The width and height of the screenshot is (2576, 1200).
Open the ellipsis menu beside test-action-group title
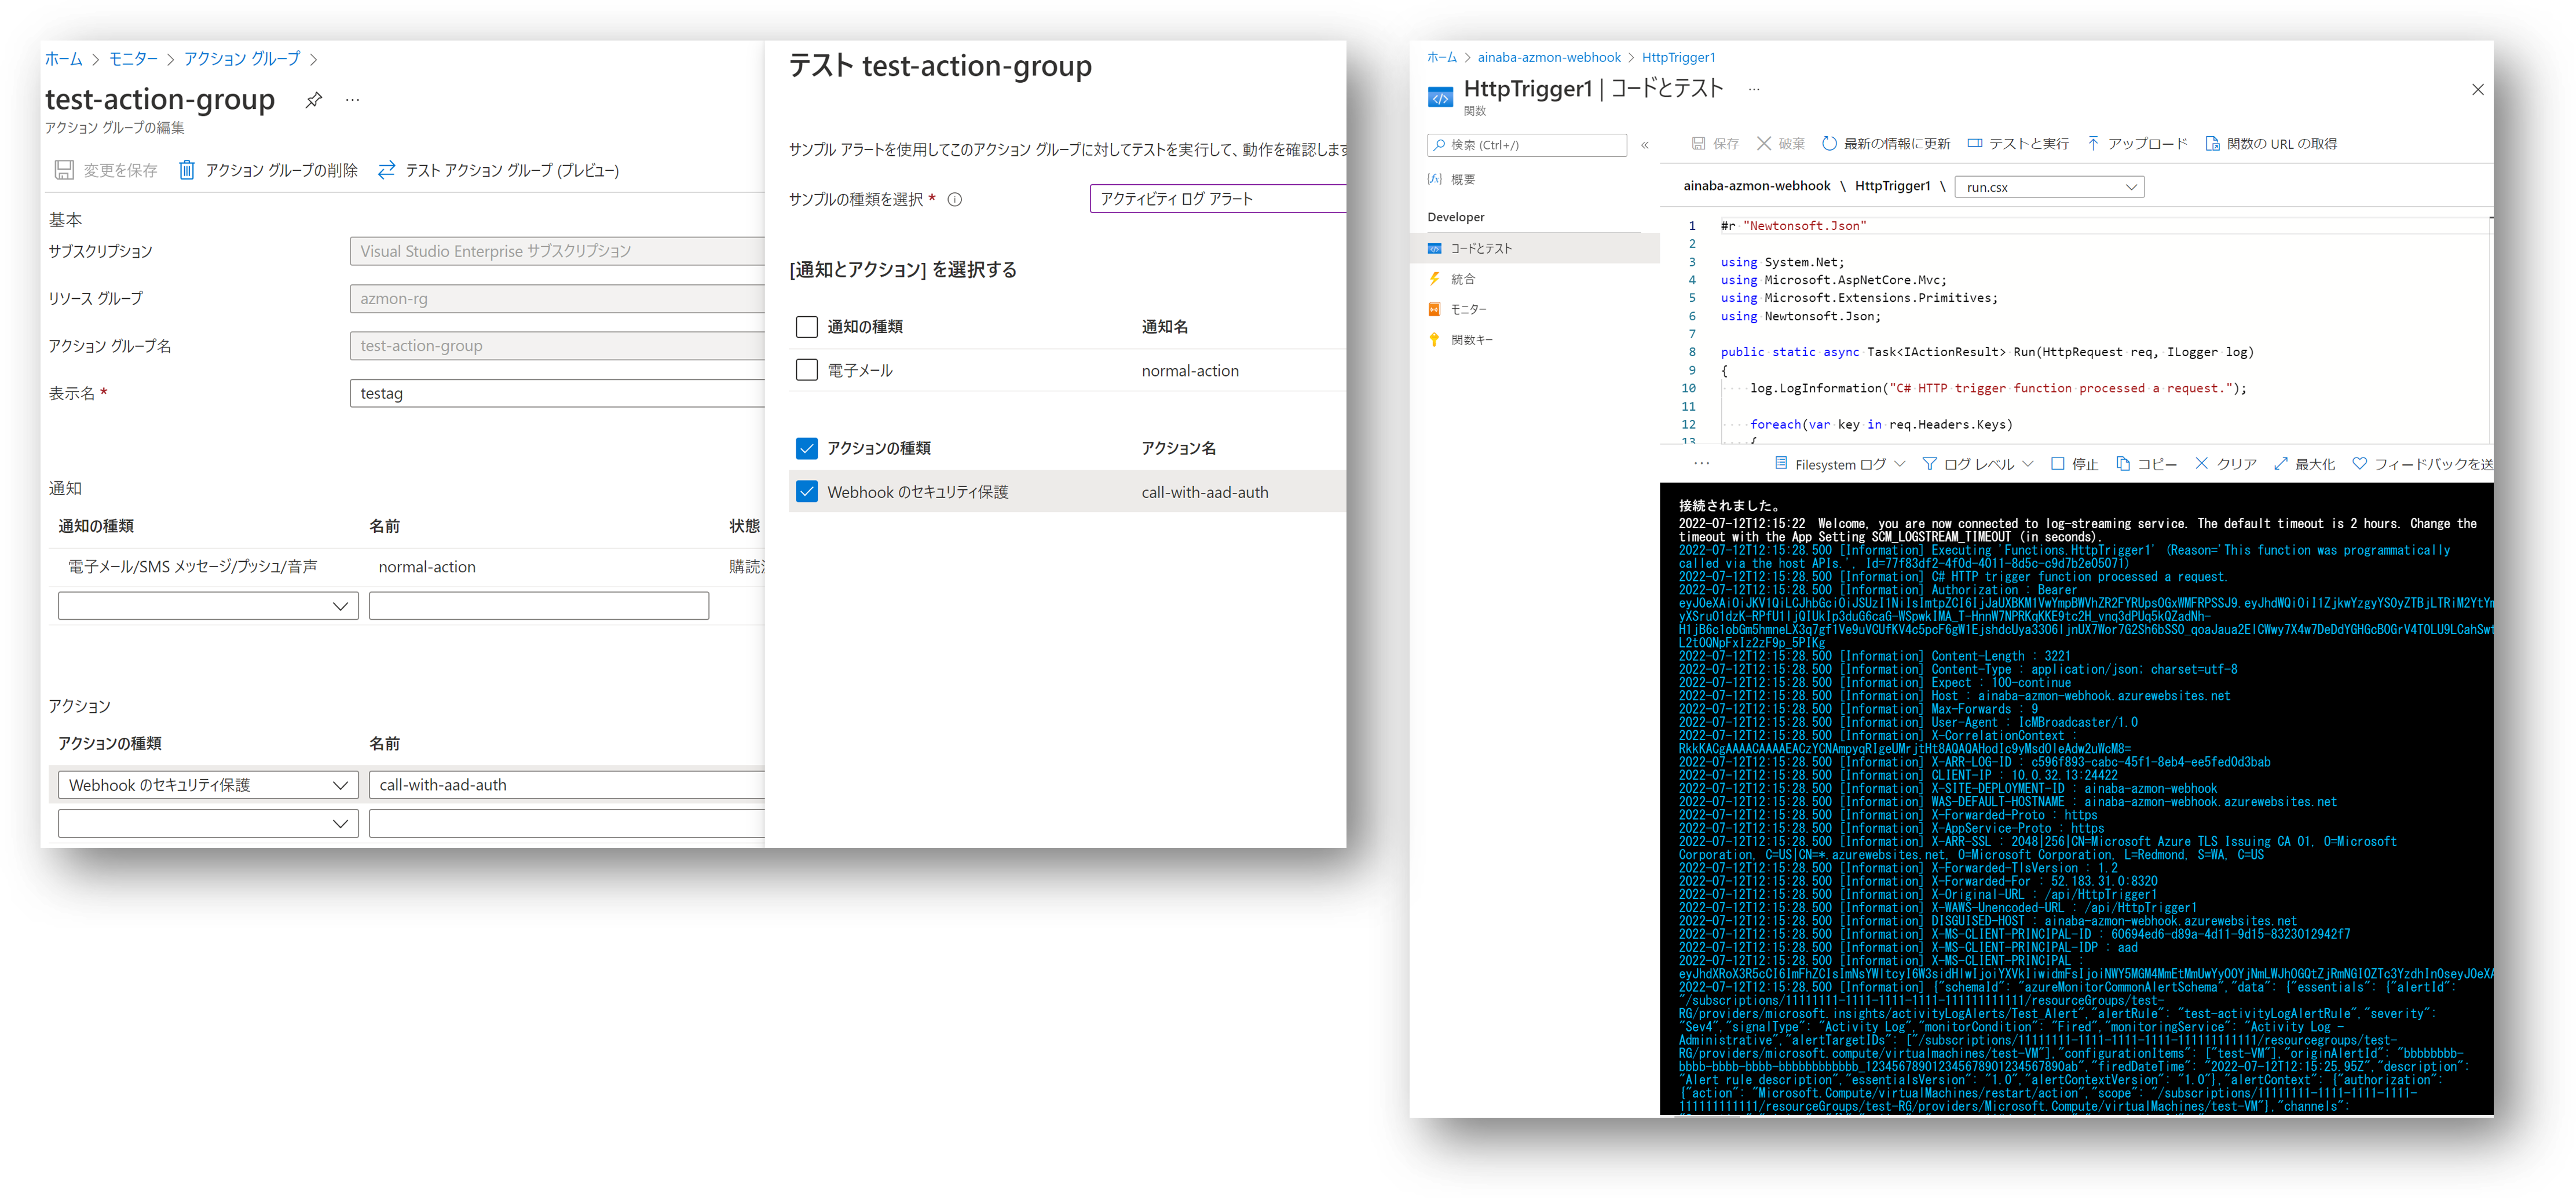[x=352, y=100]
